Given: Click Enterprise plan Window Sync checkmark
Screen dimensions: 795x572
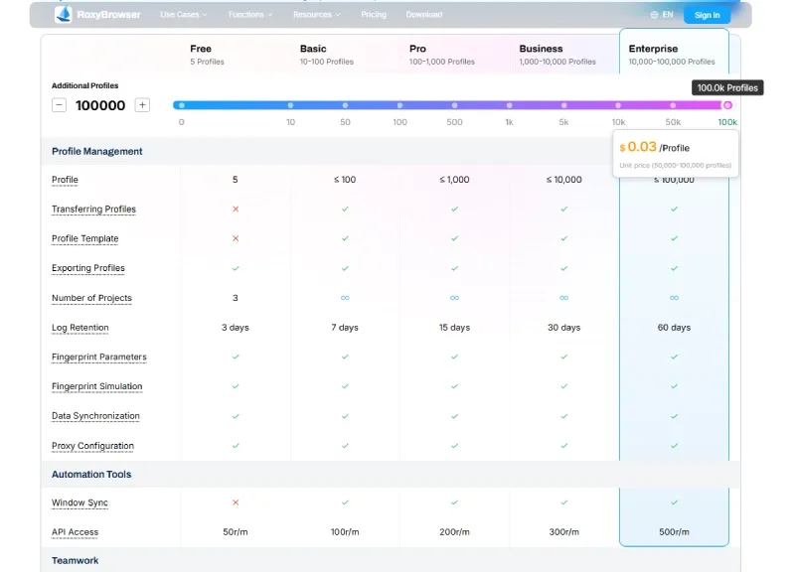Looking at the screenshot, I should coord(674,502).
